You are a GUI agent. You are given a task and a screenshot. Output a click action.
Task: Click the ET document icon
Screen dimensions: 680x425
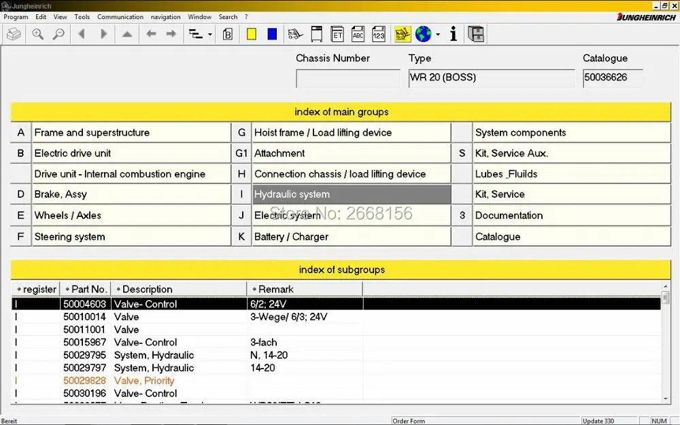[337, 34]
